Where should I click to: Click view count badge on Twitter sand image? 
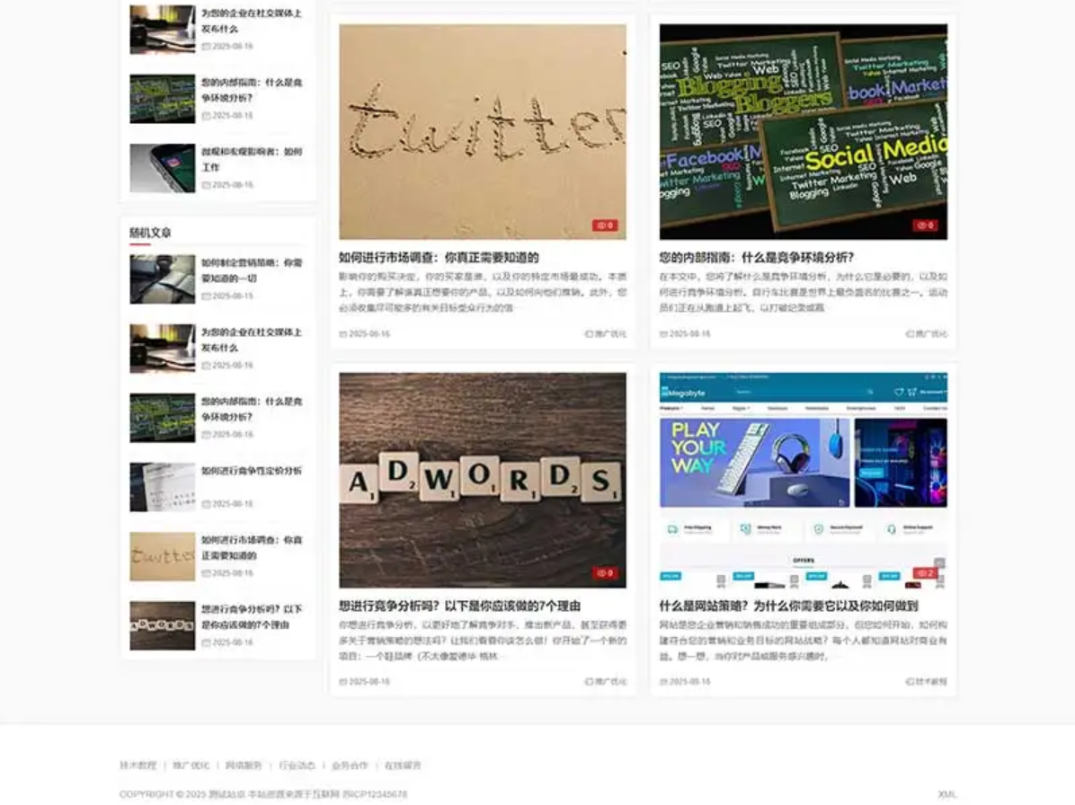[x=605, y=226]
